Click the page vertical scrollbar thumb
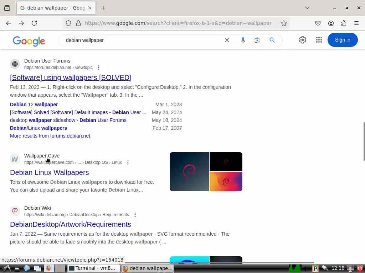This screenshot has width=365, height=273. point(364,141)
